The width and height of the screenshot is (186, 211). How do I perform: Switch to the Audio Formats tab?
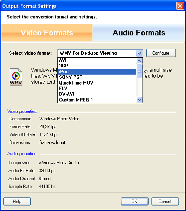tap(139, 33)
